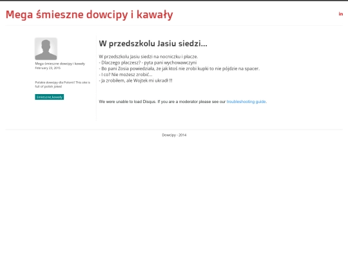The height and width of the screenshot is (261, 348).
Task: Click the author avatar silhouette image
Action: coord(46,48)
